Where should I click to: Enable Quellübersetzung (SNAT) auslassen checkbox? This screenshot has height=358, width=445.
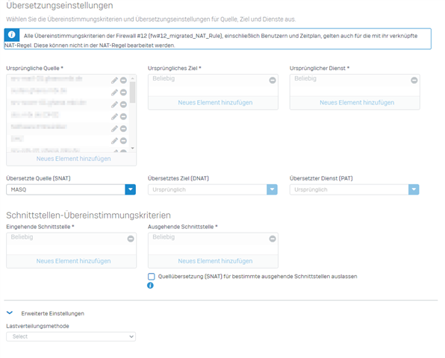click(x=152, y=277)
